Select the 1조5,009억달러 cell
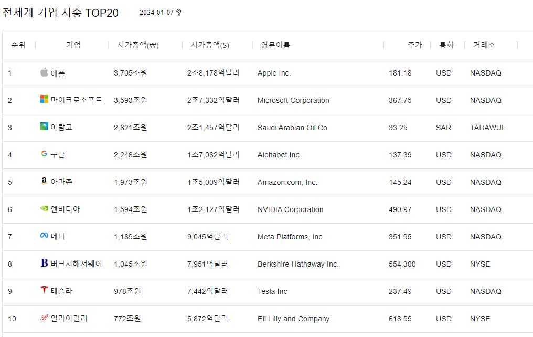Image resolution: width=533 pixels, height=337 pixels. [214, 182]
